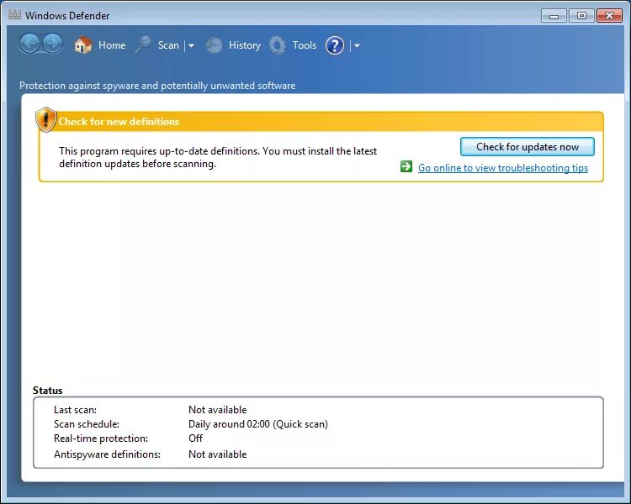Click 'Not available' beside Antispyware definitions
This screenshot has height=504, width=631.
pos(217,454)
